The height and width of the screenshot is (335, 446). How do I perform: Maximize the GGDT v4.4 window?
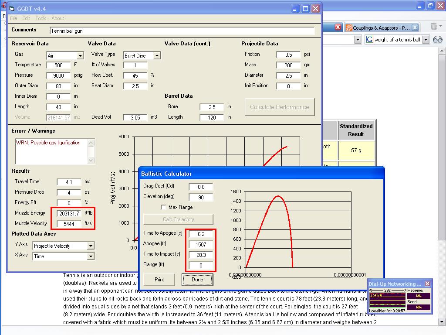(306, 8)
